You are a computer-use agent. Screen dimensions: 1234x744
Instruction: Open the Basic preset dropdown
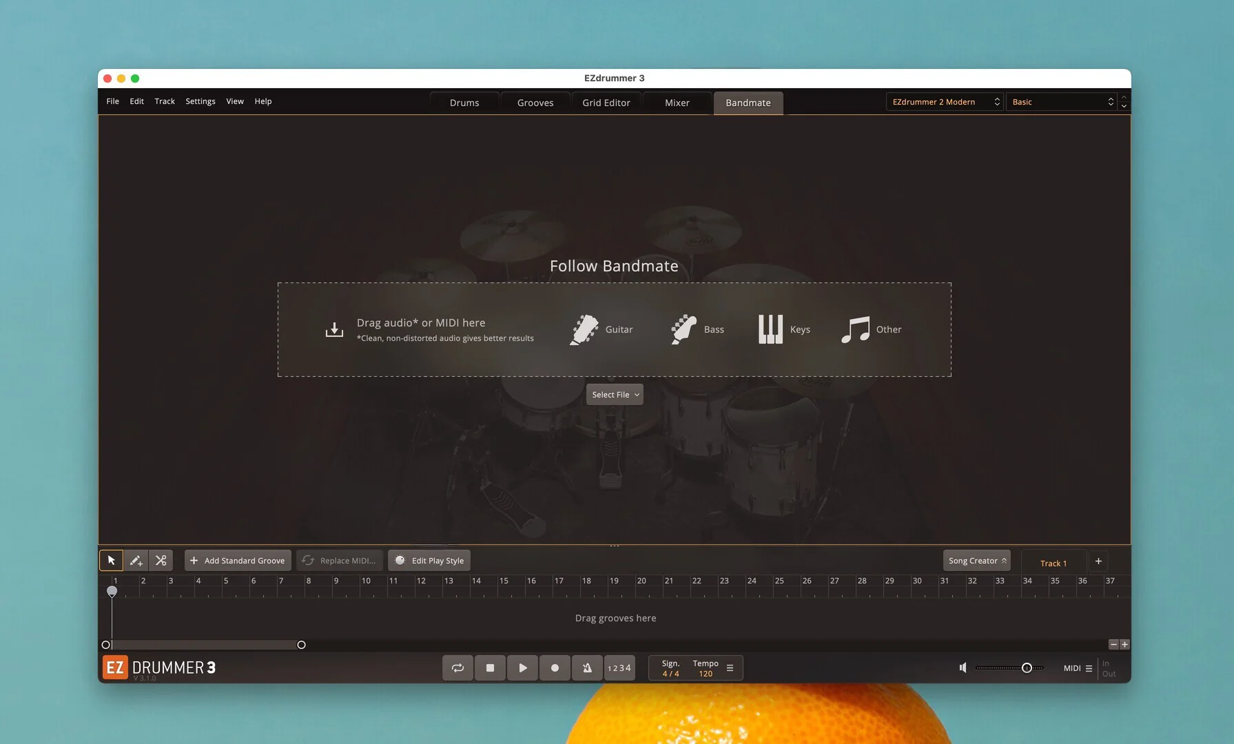click(x=1062, y=102)
